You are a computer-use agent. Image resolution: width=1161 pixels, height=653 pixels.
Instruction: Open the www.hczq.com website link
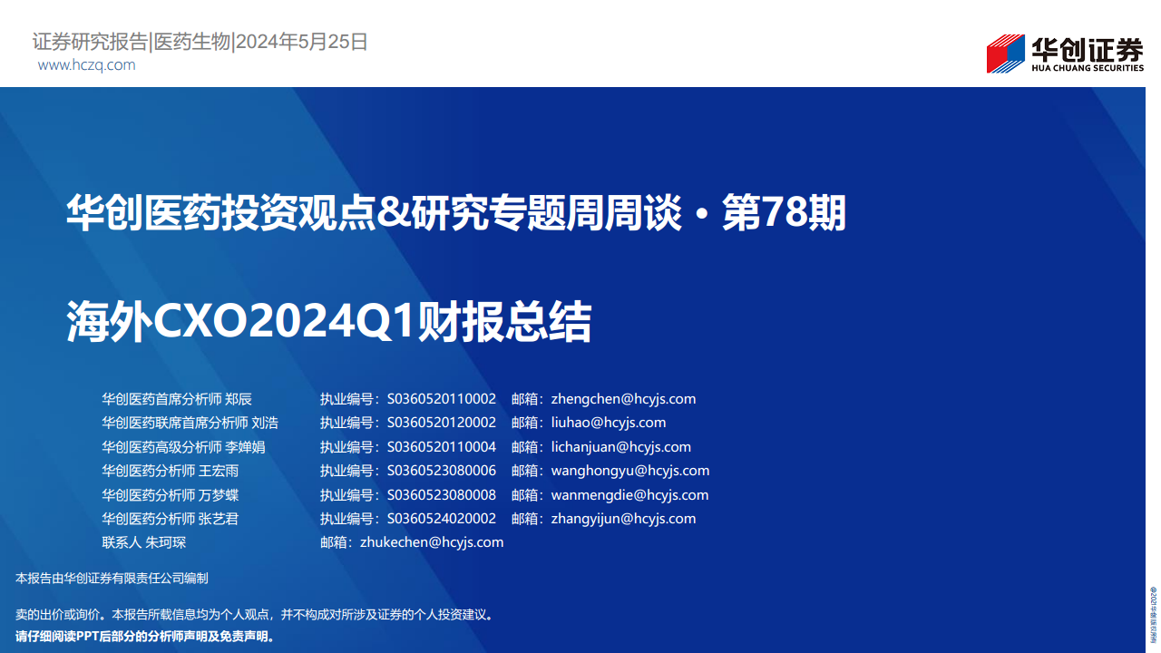click(x=87, y=65)
